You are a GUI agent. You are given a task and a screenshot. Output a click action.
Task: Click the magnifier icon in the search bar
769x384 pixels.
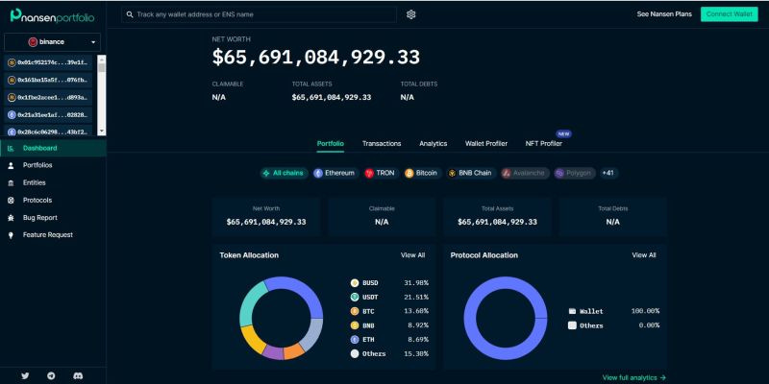pos(130,14)
